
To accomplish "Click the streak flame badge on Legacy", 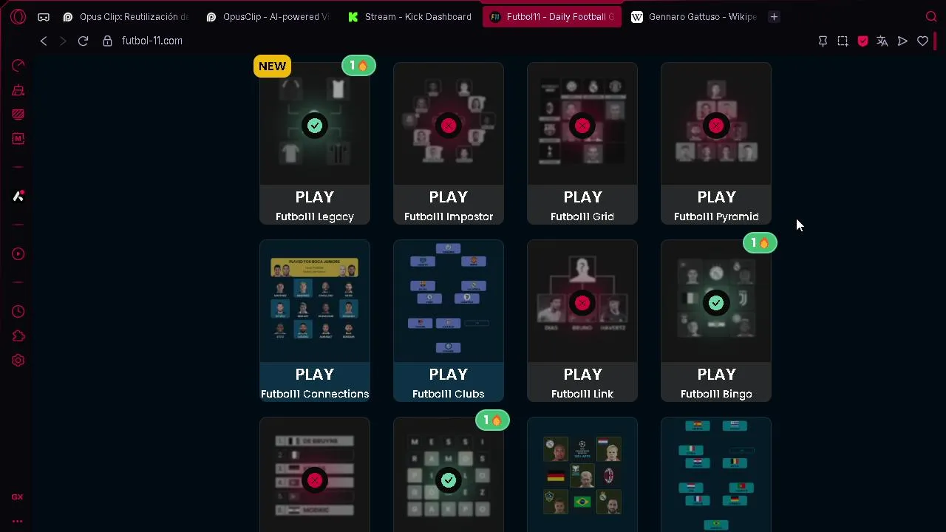I will coord(358,66).
